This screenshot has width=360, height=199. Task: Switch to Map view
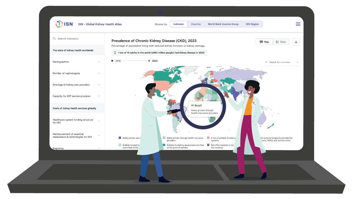[x=264, y=42]
